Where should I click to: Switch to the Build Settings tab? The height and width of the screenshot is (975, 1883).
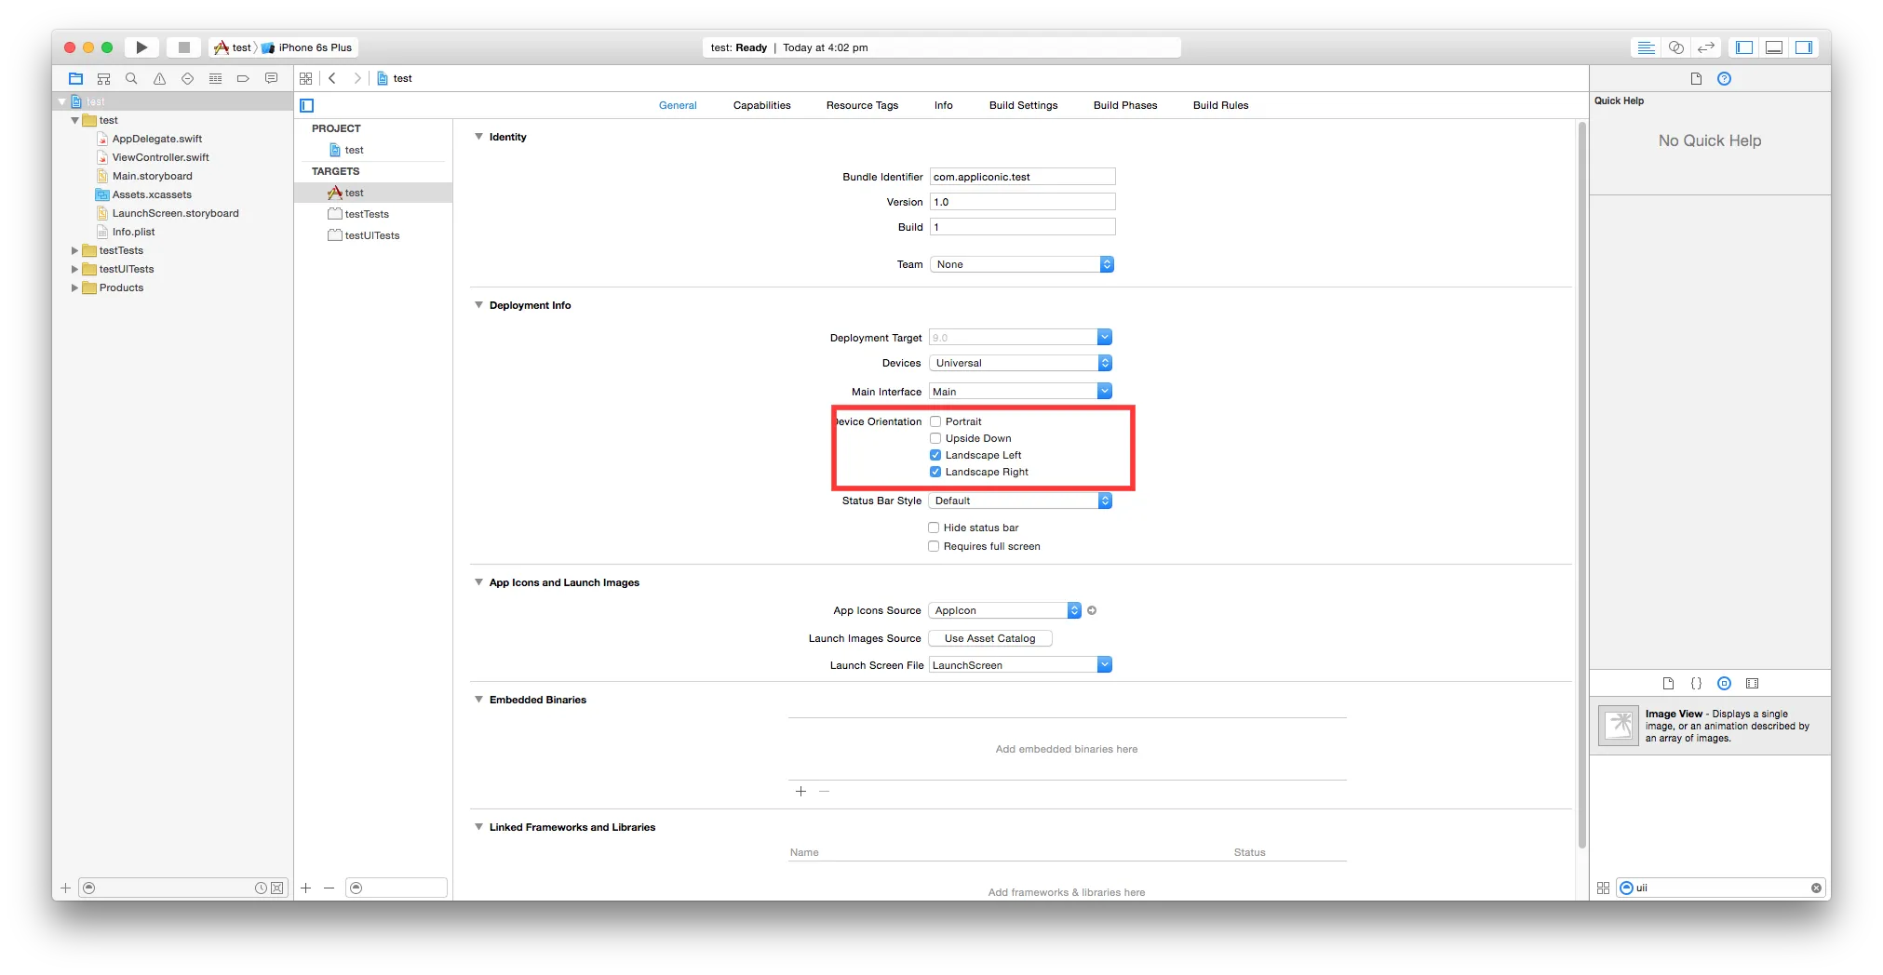coord(1023,106)
